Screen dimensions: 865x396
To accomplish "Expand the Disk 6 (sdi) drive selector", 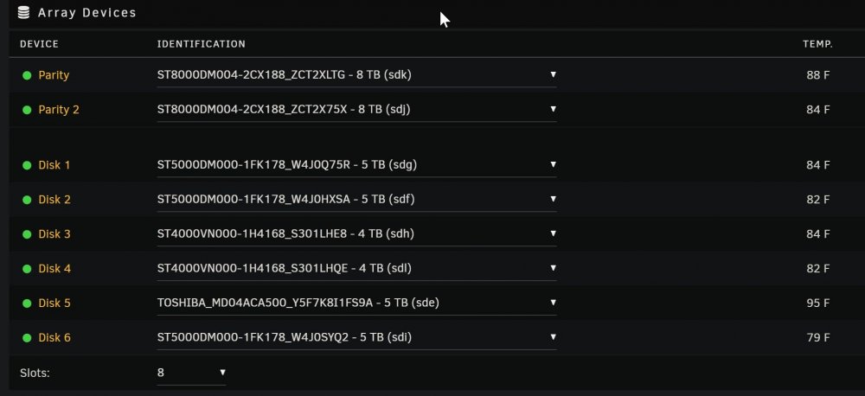I will [x=357, y=337].
